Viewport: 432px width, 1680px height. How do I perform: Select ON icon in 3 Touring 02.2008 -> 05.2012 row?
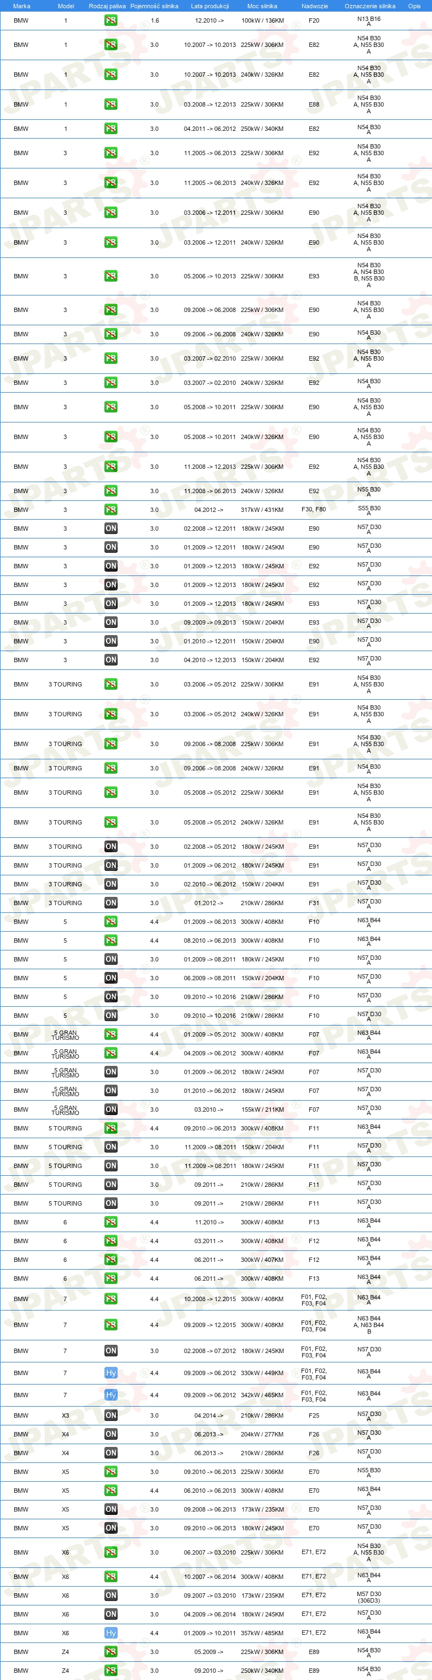[x=111, y=847]
